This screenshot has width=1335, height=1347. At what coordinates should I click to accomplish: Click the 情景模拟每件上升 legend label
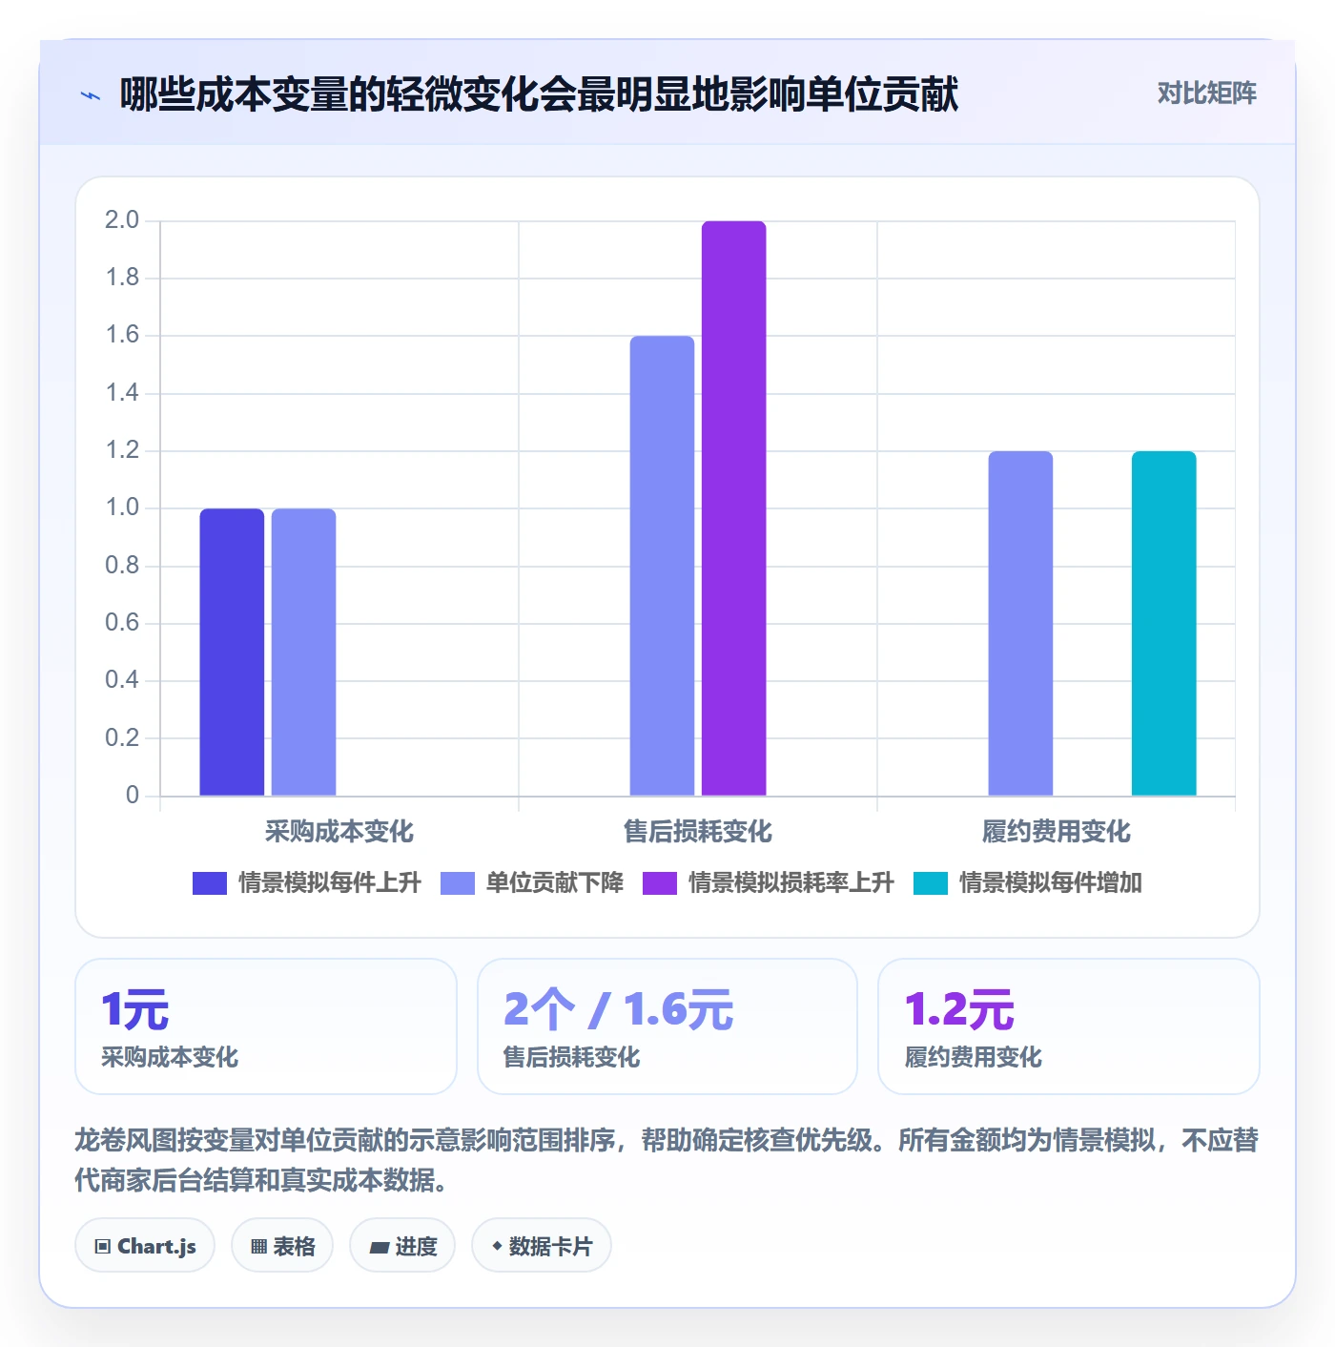pyautogui.click(x=329, y=883)
